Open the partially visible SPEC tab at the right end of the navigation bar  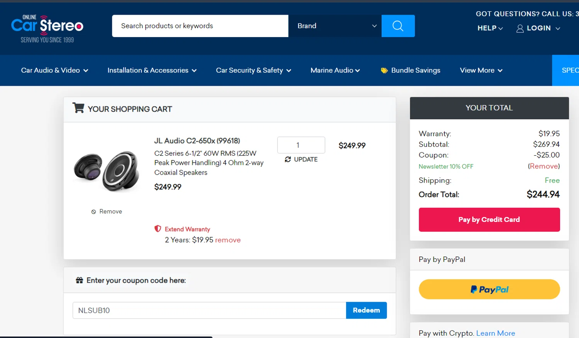(566, 70)
